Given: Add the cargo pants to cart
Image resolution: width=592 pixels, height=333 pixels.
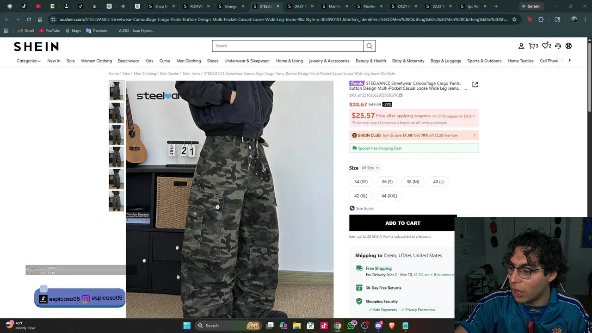Looking at the screenshot, I should point(403,223).
